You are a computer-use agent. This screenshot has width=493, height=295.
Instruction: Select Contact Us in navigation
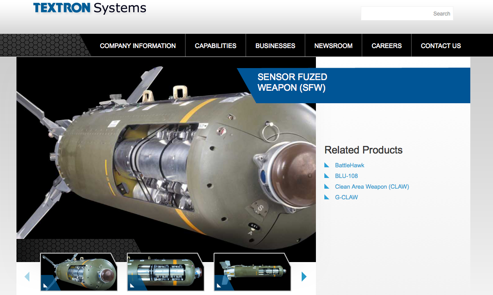(x=441, y=45)
